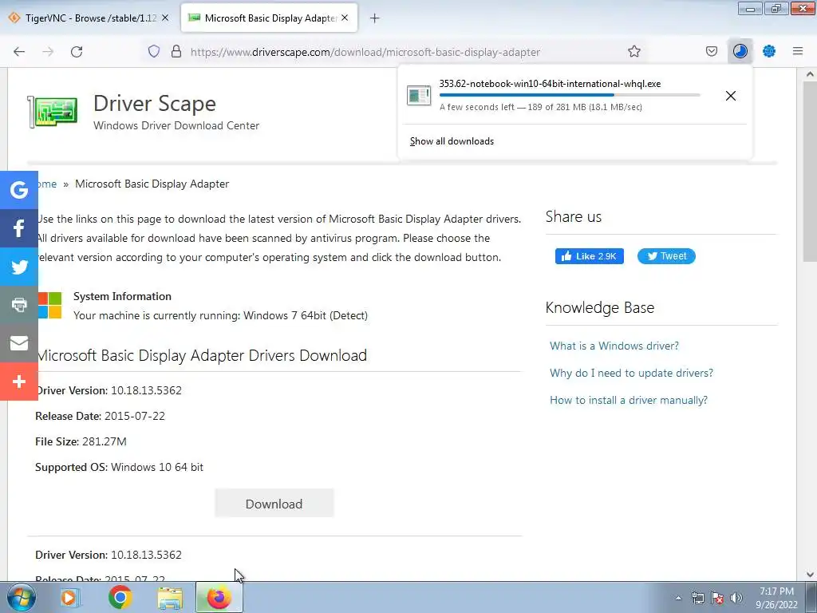Click the download progress bar

coord(570,95)
